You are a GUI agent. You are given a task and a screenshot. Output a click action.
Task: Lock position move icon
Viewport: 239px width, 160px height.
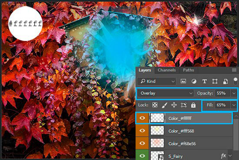coord(174,105)
